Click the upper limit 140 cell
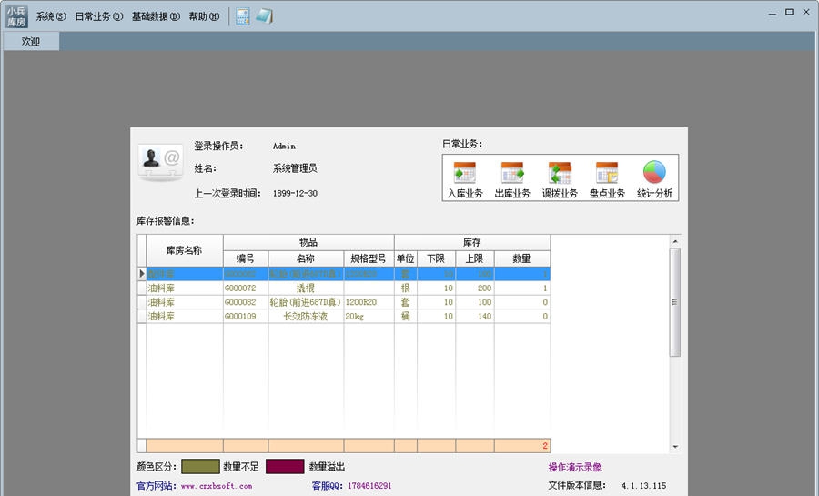 (x=475, y=317)
